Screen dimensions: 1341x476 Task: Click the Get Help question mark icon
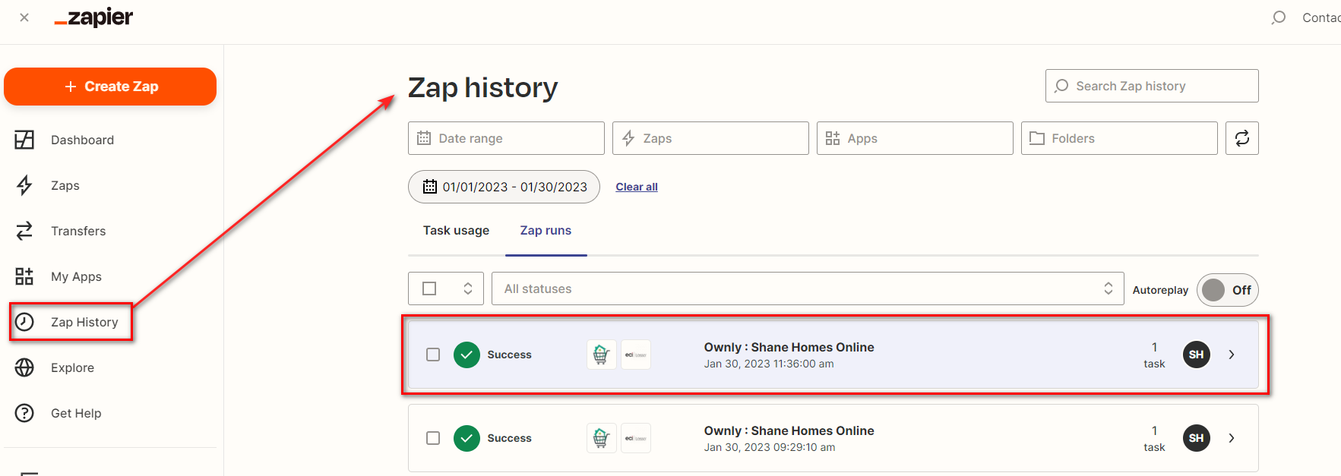tap(24, 413)
